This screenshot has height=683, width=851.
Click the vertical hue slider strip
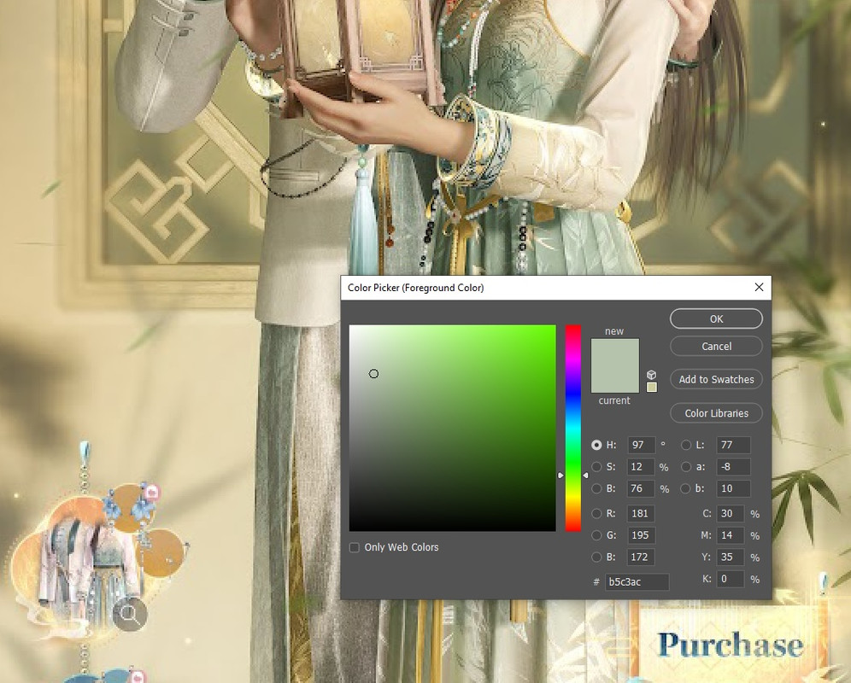click(x=573, y=428)
